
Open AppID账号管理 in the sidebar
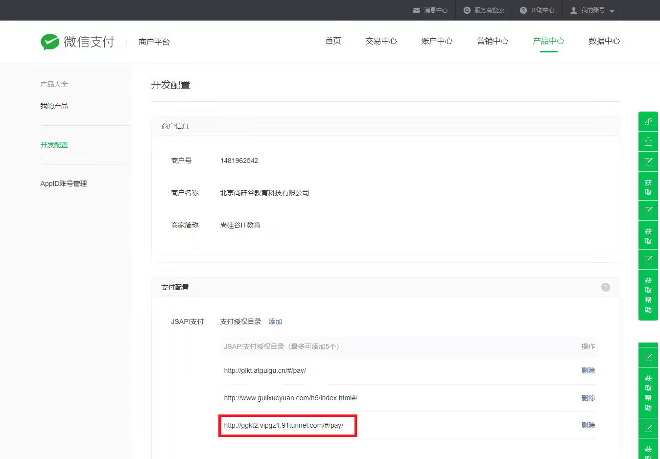coord(64,184)
